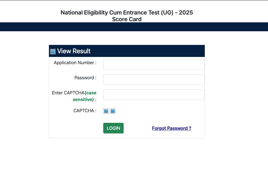Click the green LOGIN button
This screenshot has height=170, width=268.
(113, 128)
